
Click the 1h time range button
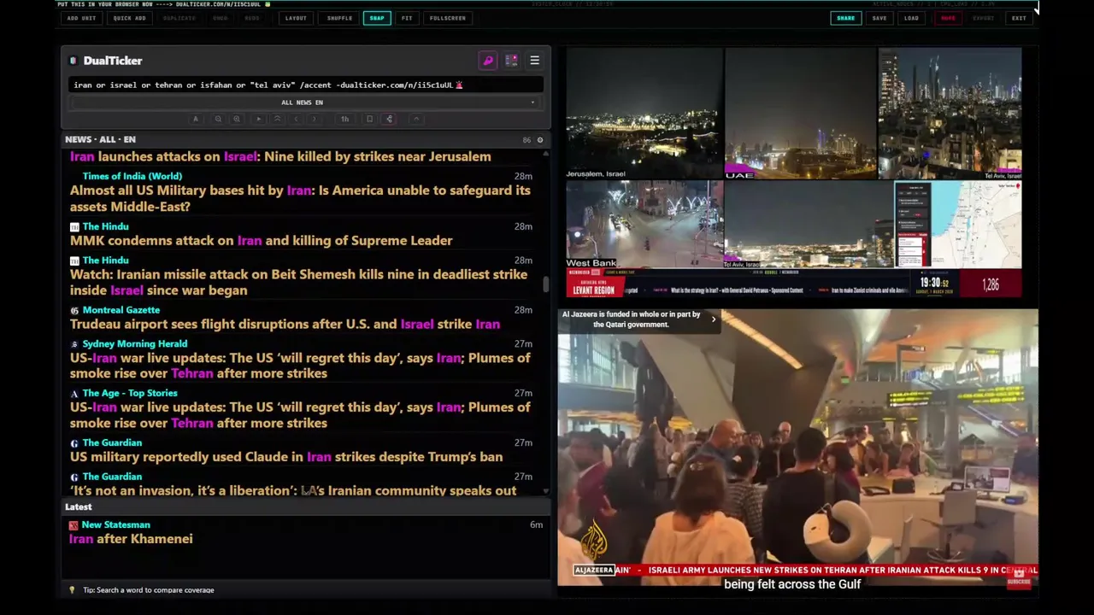pyautogui.click(x=345, y=119)
